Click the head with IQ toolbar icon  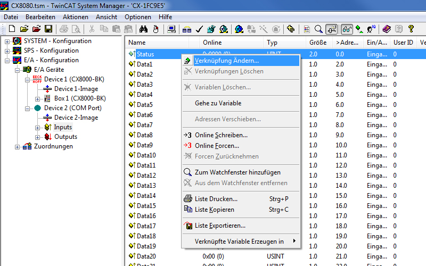click(x=371, y=29)
